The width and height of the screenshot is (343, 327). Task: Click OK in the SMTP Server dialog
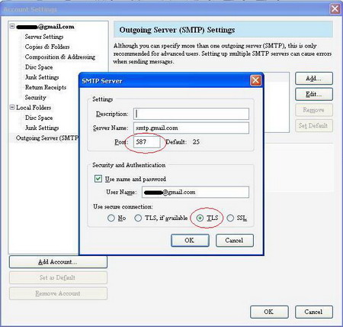point(190,241)
